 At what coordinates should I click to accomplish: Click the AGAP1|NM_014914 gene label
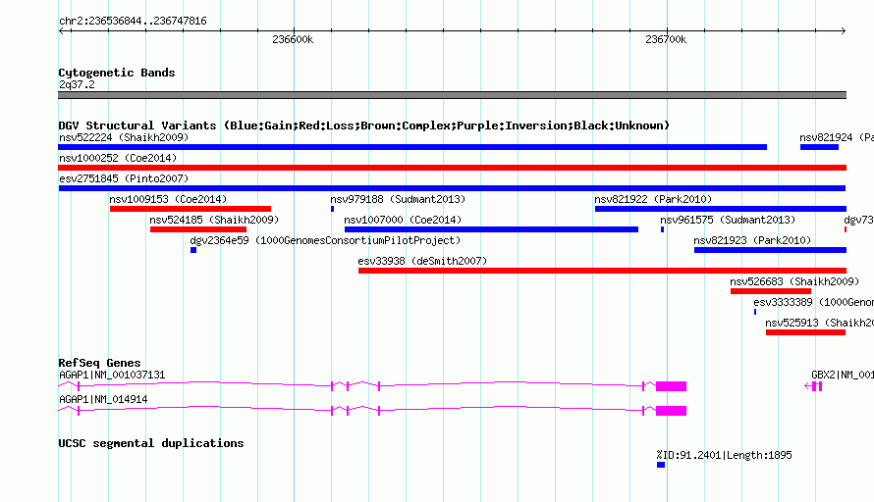coord(103,400)
